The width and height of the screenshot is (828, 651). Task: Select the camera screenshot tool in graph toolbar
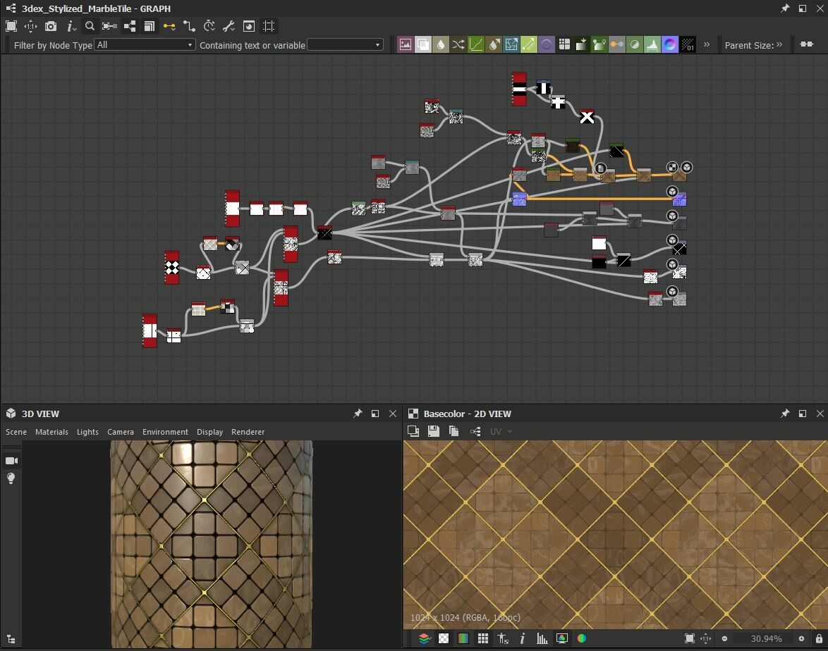(50, 26)
